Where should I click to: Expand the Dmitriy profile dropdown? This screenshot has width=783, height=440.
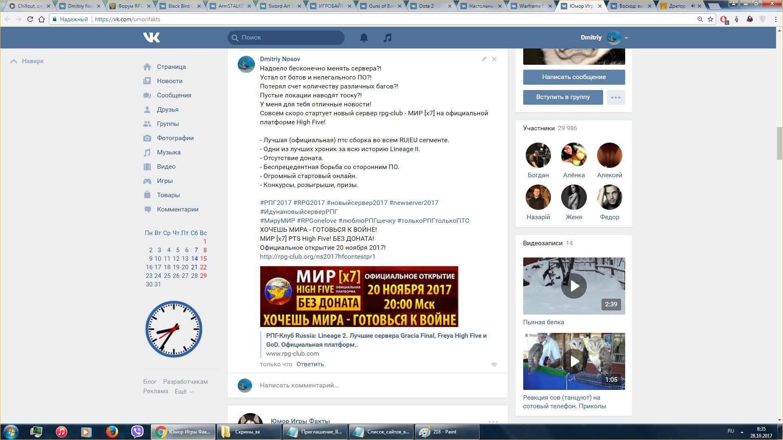(626, 38)
